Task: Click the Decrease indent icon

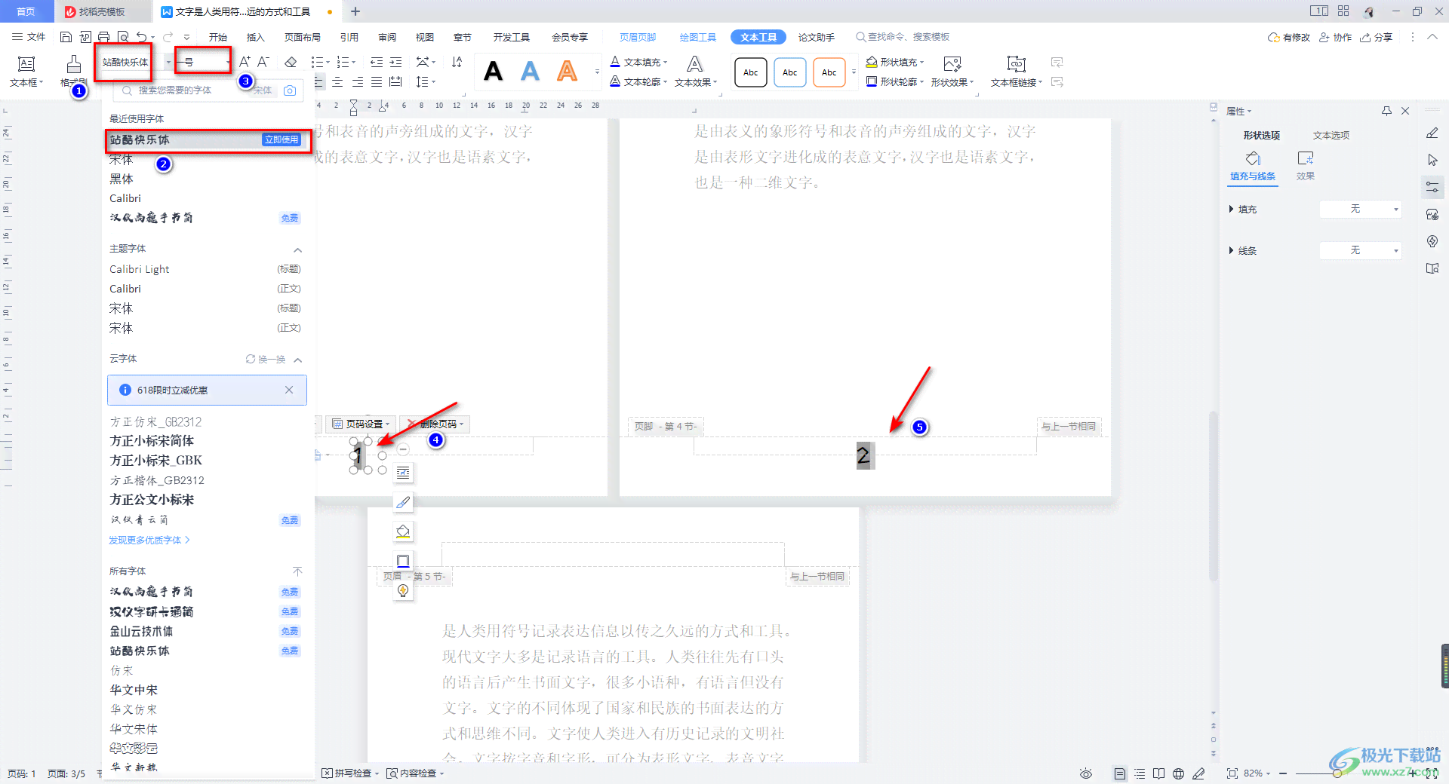Action: point(377,63)
